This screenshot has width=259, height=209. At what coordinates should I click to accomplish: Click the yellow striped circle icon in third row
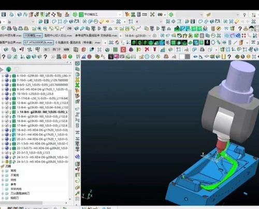(219, 29)
